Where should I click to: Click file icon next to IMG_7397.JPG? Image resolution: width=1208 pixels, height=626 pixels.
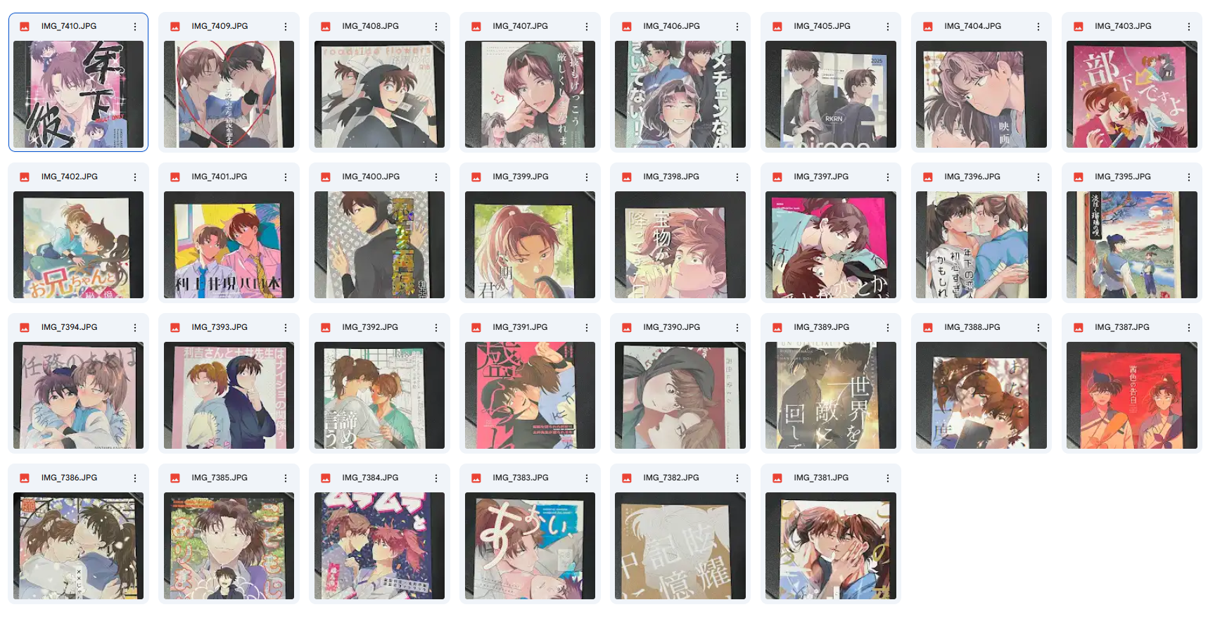[x=777, y=177]
